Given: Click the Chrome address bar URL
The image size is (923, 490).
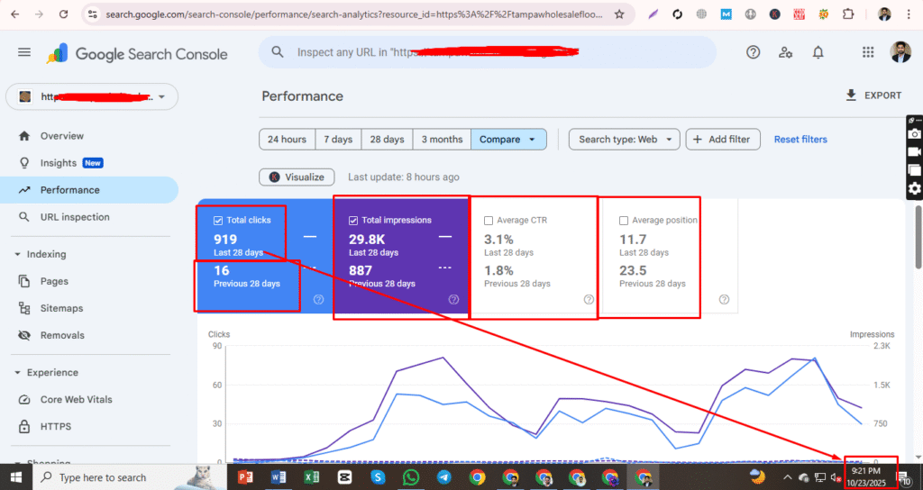Looking at the screenshot, I should tap(353, 14).
